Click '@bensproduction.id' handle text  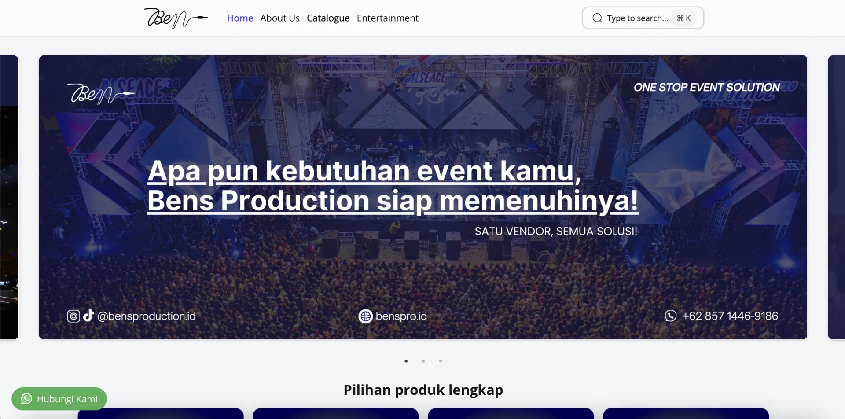click(147, 316)
